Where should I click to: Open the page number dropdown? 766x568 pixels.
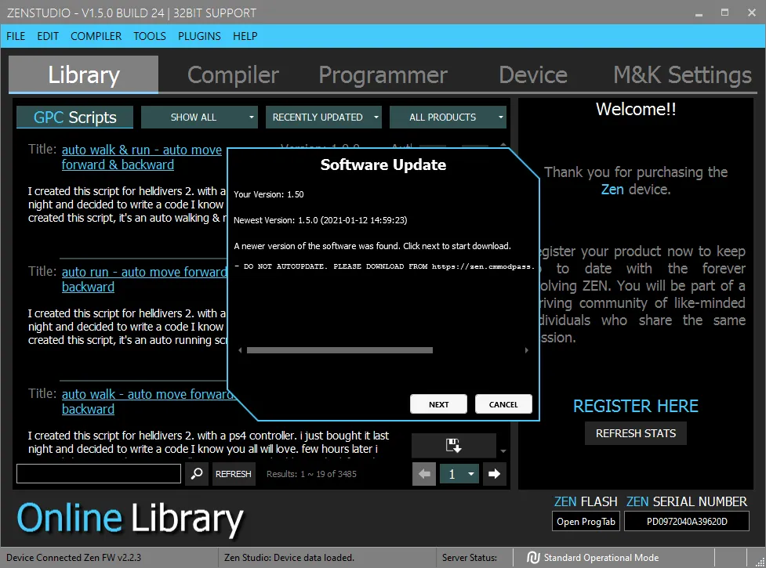[x=459, y=474]
